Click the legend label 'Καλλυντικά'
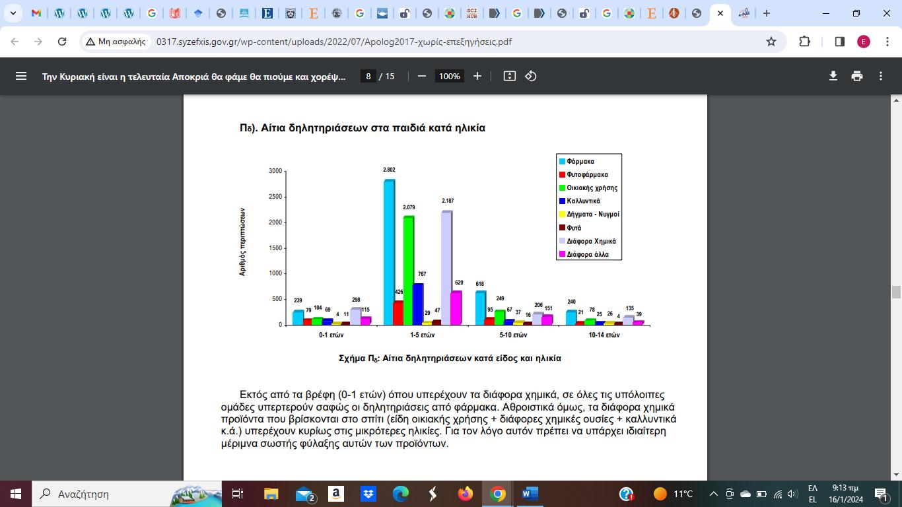 coord(584,201)
